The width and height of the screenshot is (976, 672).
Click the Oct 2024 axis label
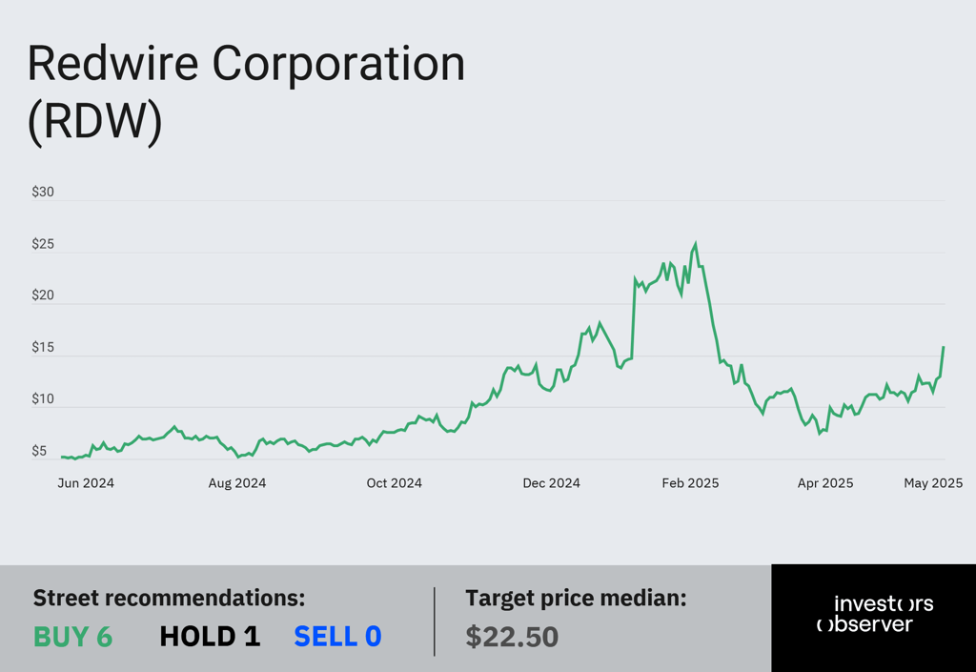point(394,483)
